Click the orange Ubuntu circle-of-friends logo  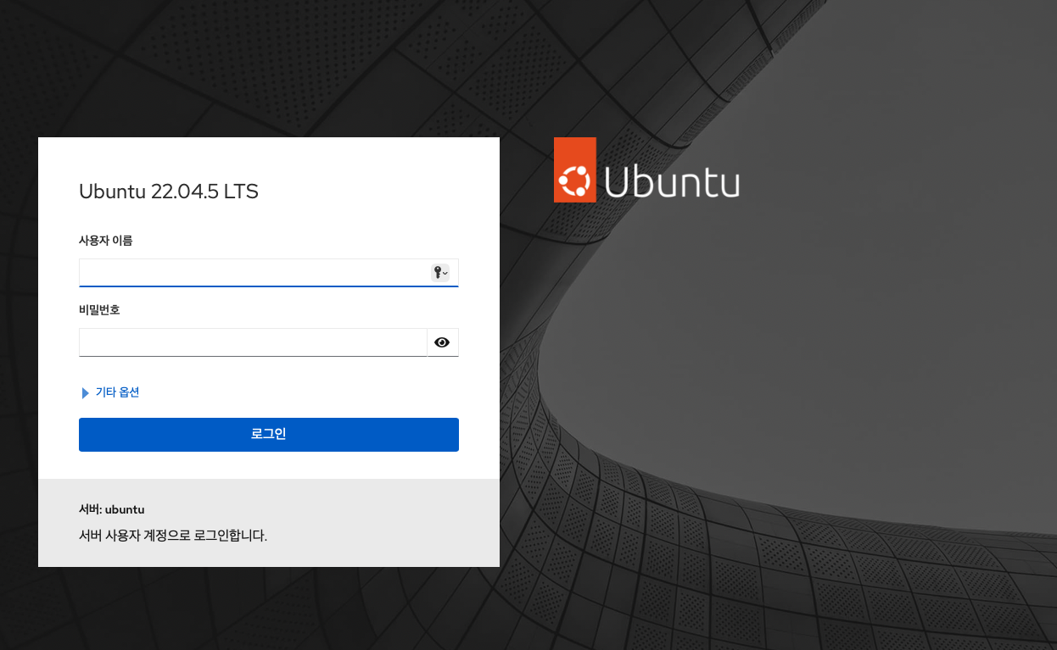(574, 170)
